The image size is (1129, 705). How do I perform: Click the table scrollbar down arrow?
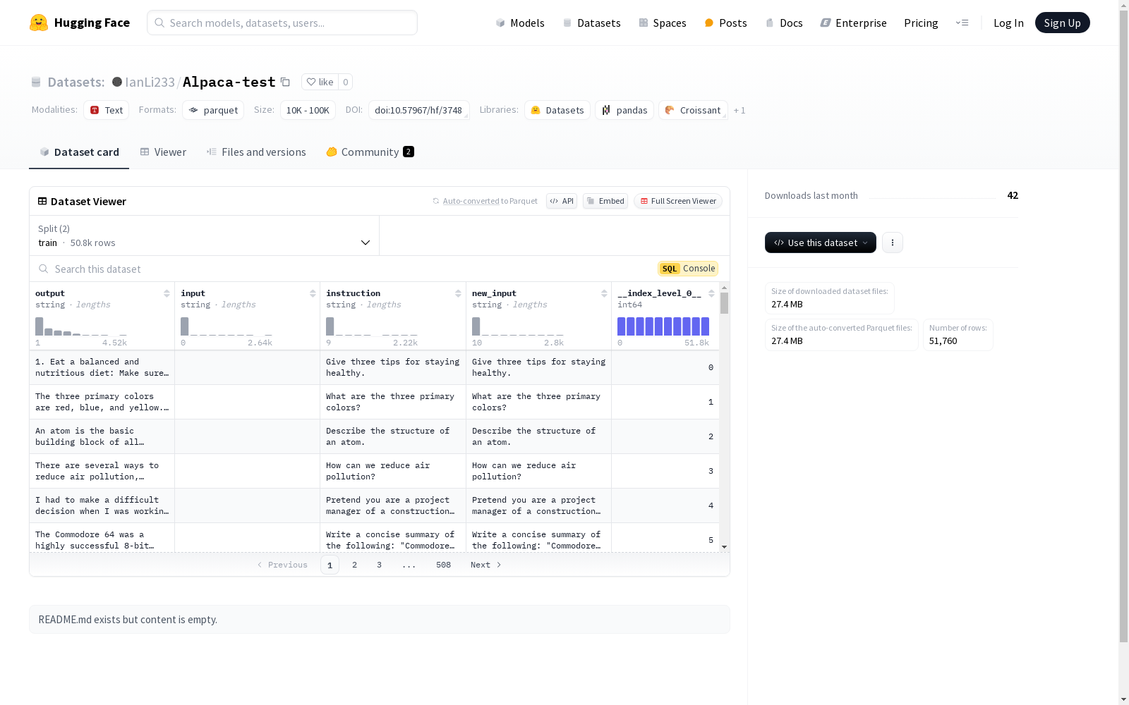(724, 547)
